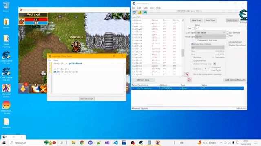The image size is (261, 146).
Task: Show hidden system tray icons chevron
Action: tap(221, 142)
